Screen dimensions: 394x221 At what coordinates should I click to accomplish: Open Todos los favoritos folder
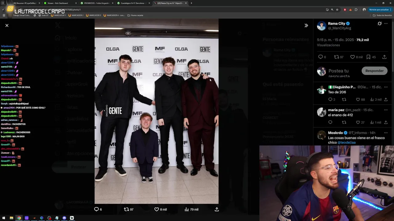[x=382, y=15]
